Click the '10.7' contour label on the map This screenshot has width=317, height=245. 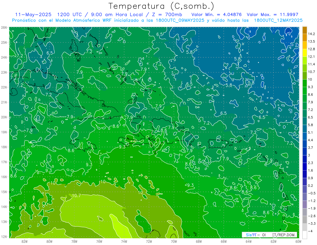(76, 196)
